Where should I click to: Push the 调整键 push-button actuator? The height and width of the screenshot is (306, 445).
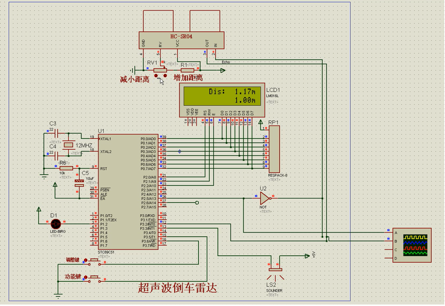(94, 260)
